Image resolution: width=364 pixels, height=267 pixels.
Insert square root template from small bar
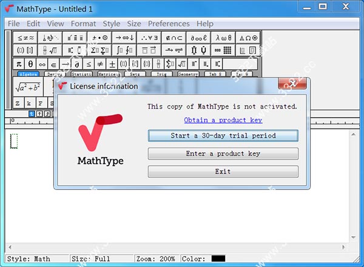pos(181,64)
